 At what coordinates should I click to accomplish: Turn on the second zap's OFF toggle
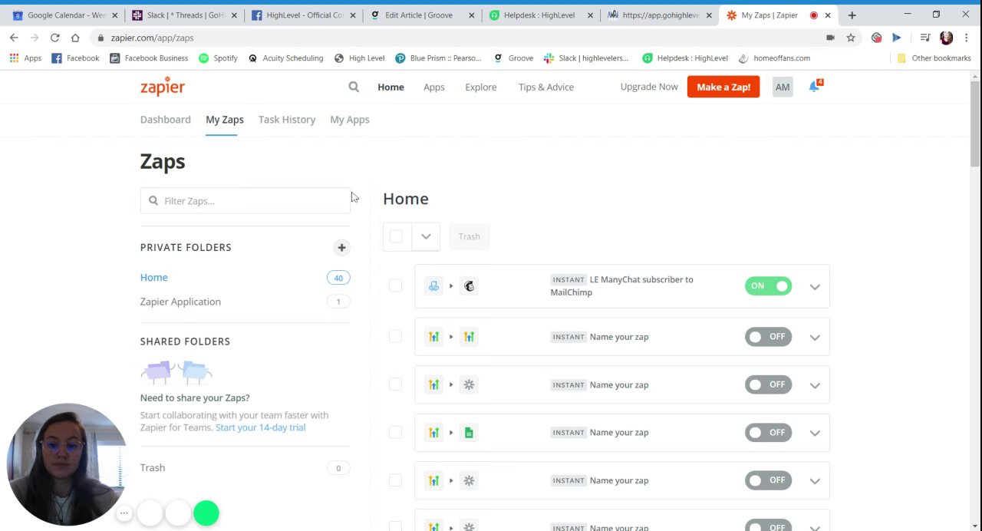click(768, 337)
